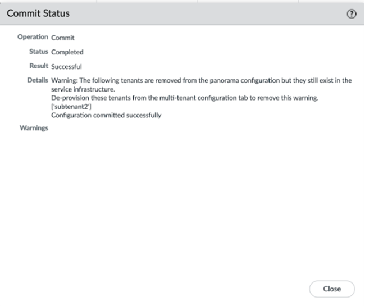Select the Operation field label
This screenshot has width=365, height=306.
click(33, 38)
